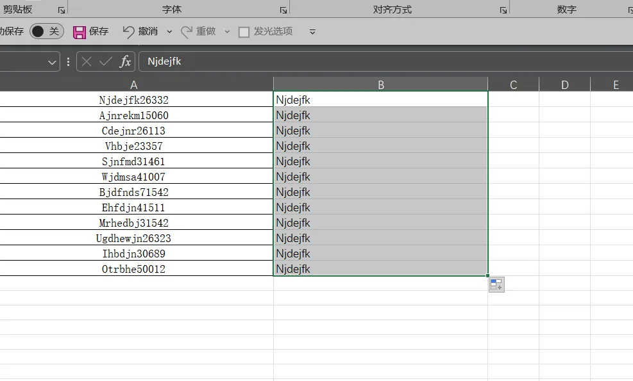Image resolution: width=633 pixels, height=381 pixels.
Task: Open Customize Quick Access Toolbar dropdown
Action: [312, 32]
